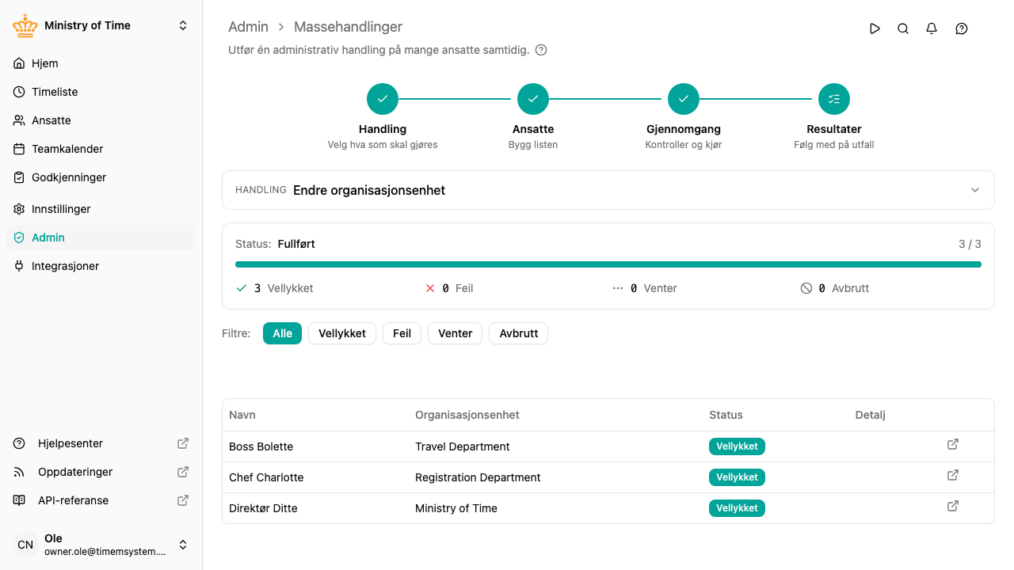
Task: Open Boss Bolette external link icon
Action: pos(953,444)
